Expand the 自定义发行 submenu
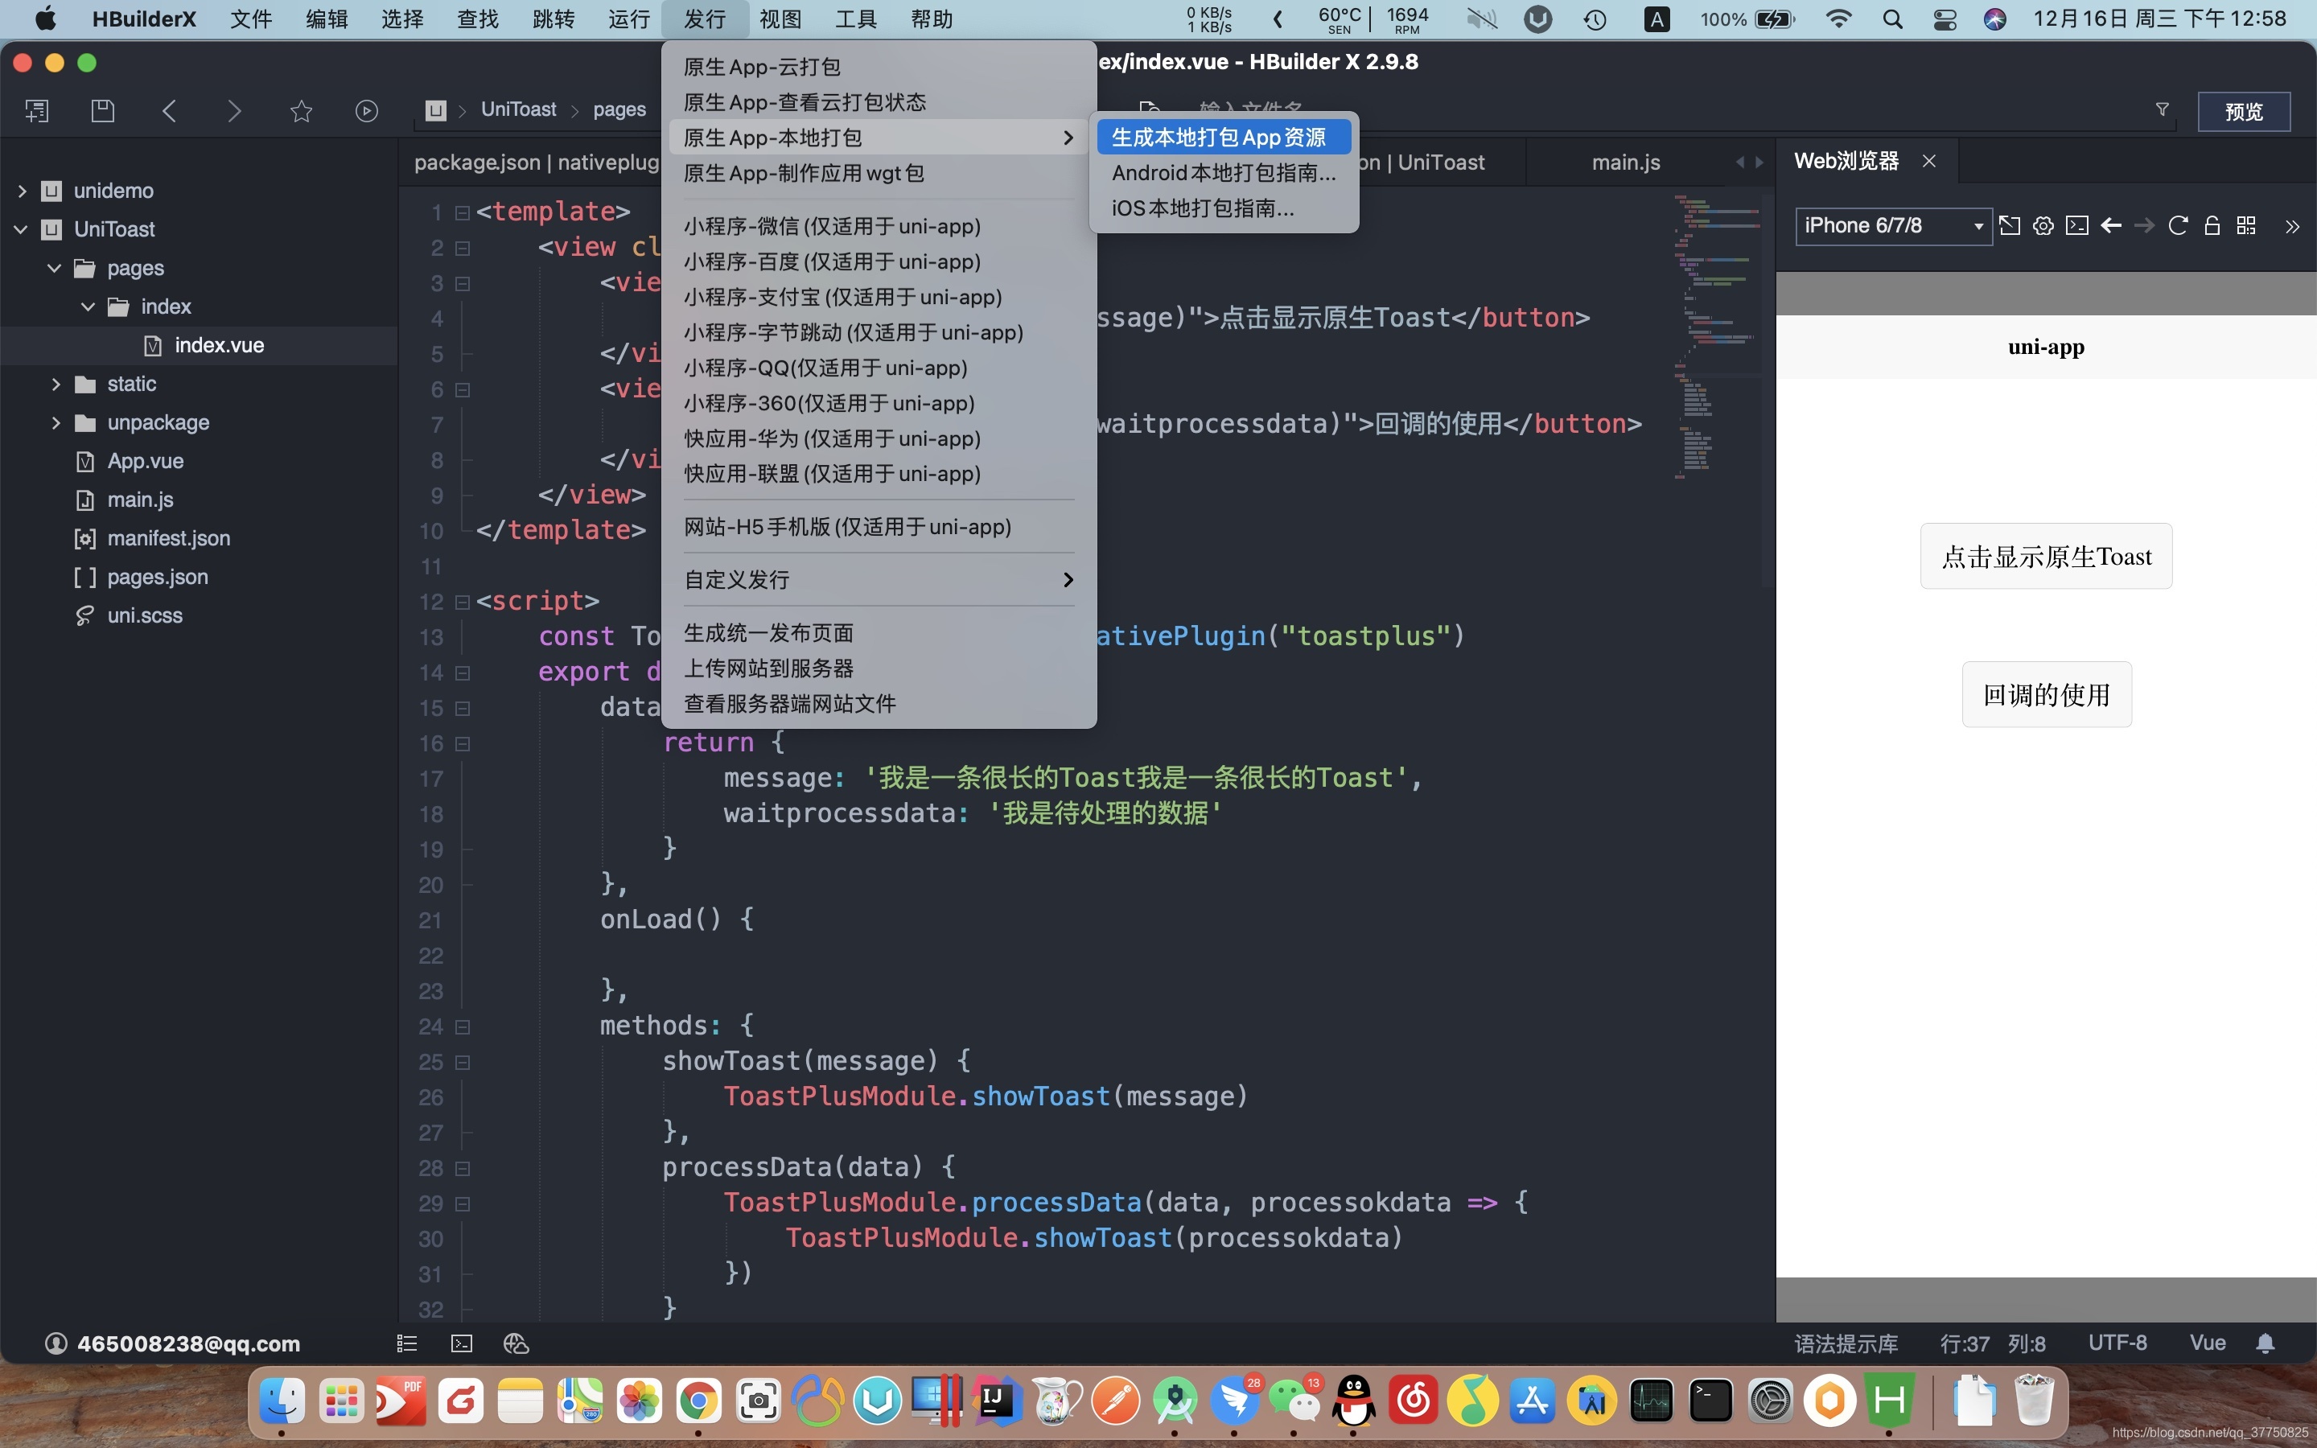 point(879,579)
